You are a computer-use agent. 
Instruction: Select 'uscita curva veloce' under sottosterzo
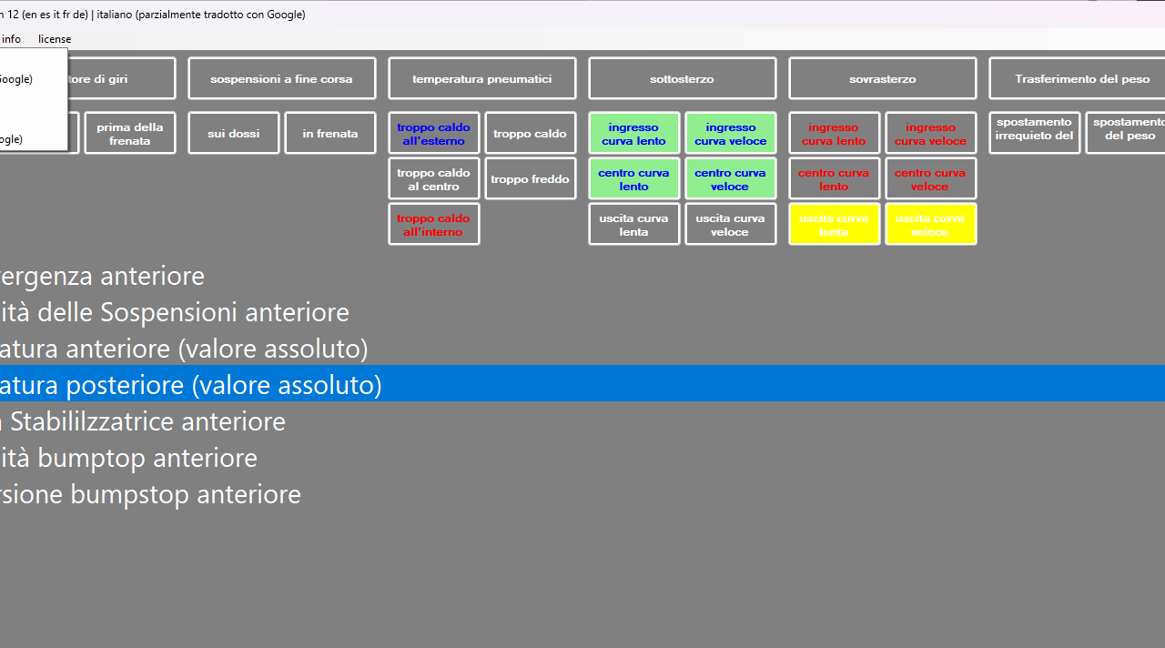pos(731,225)
